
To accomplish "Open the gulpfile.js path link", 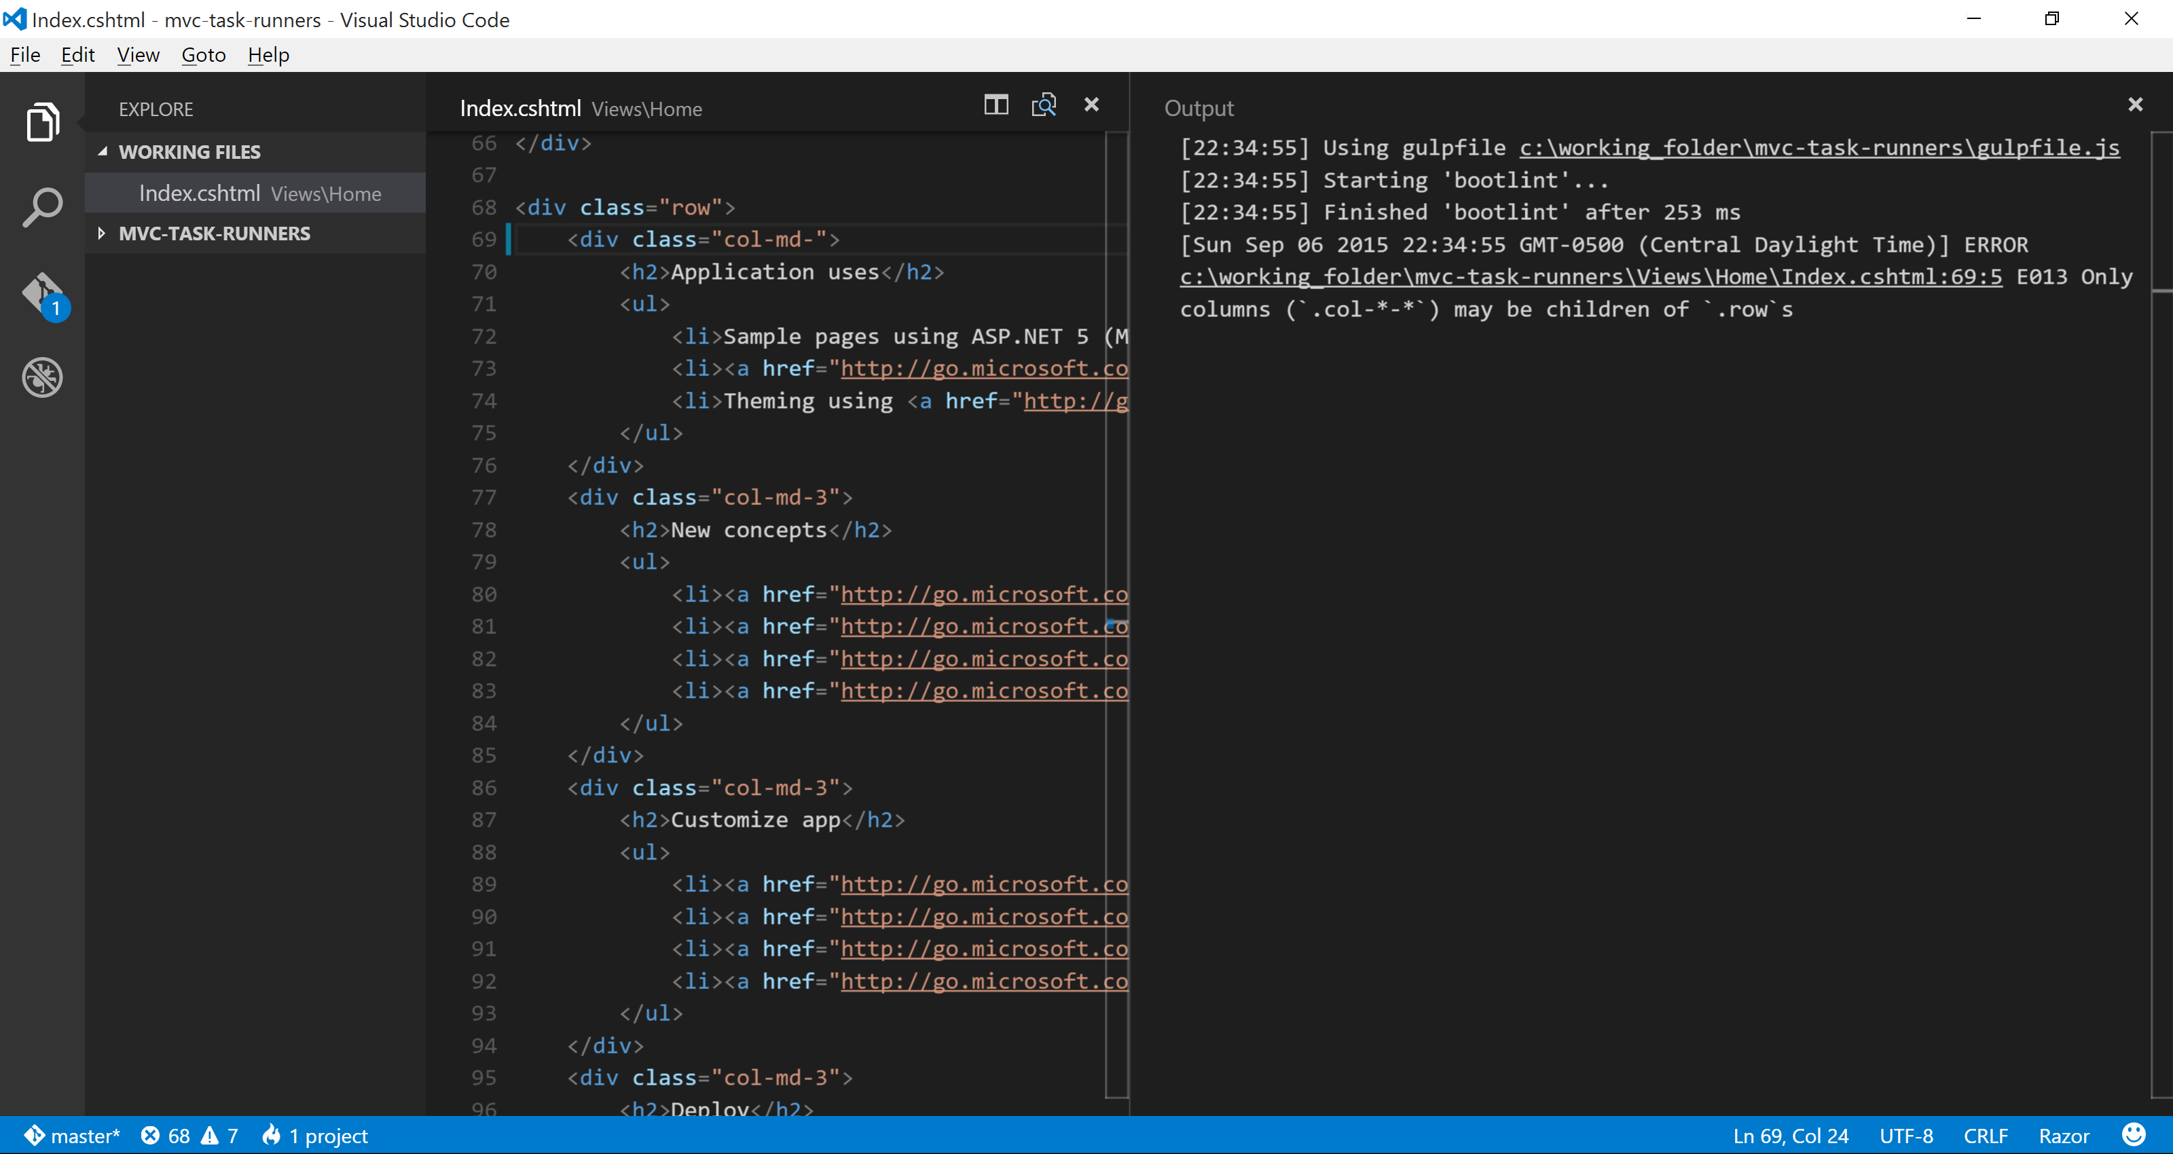I will [1819, 147].
